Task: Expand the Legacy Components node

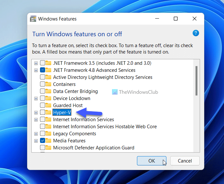Action: [36, 134]
